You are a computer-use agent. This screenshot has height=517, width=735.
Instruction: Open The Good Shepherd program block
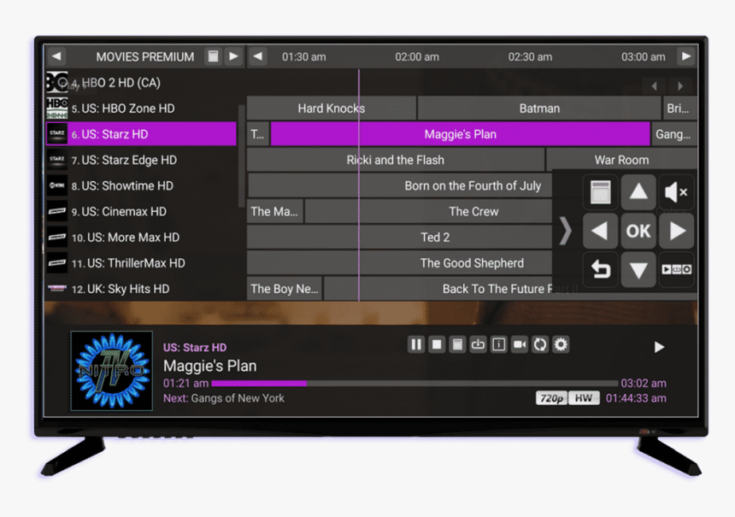coord(400,263)
